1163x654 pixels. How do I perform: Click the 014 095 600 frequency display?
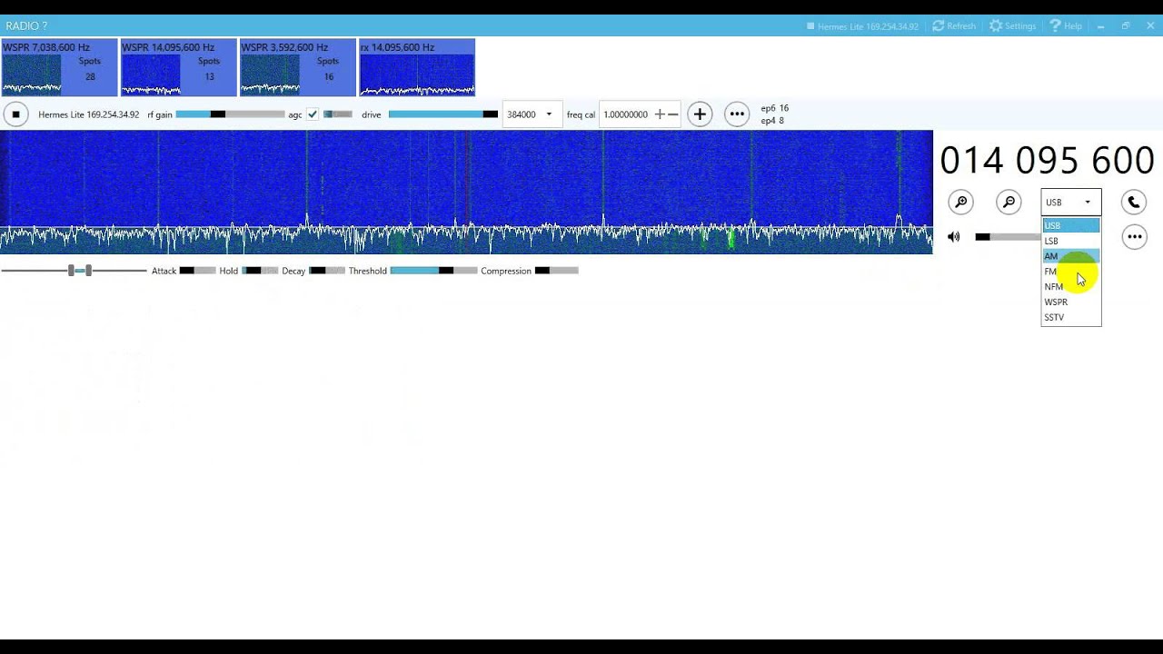pyautogui.click(x=1047, y=161)
